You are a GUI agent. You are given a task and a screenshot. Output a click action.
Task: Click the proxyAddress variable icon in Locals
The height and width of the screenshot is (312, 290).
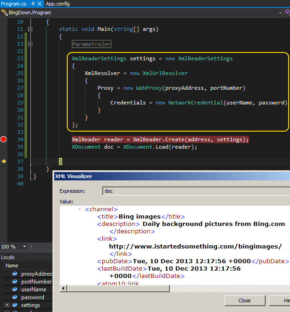tap(15, 274)
